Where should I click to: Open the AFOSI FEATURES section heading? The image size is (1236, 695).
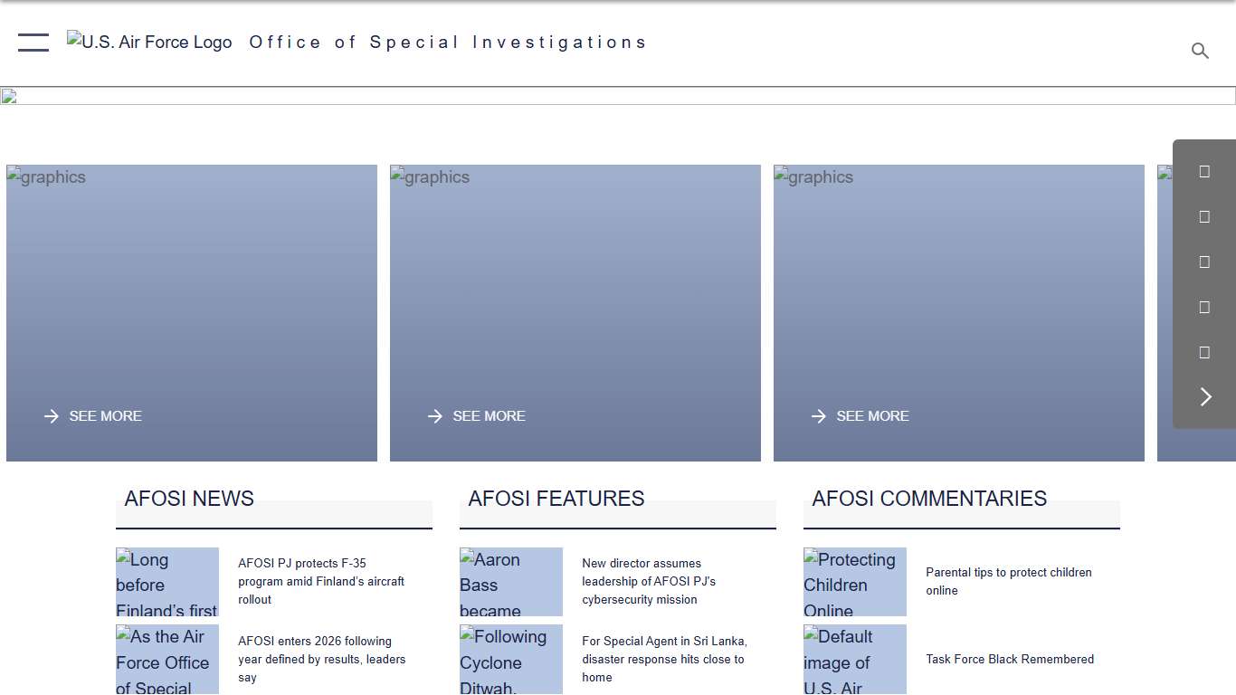(556, 499)
